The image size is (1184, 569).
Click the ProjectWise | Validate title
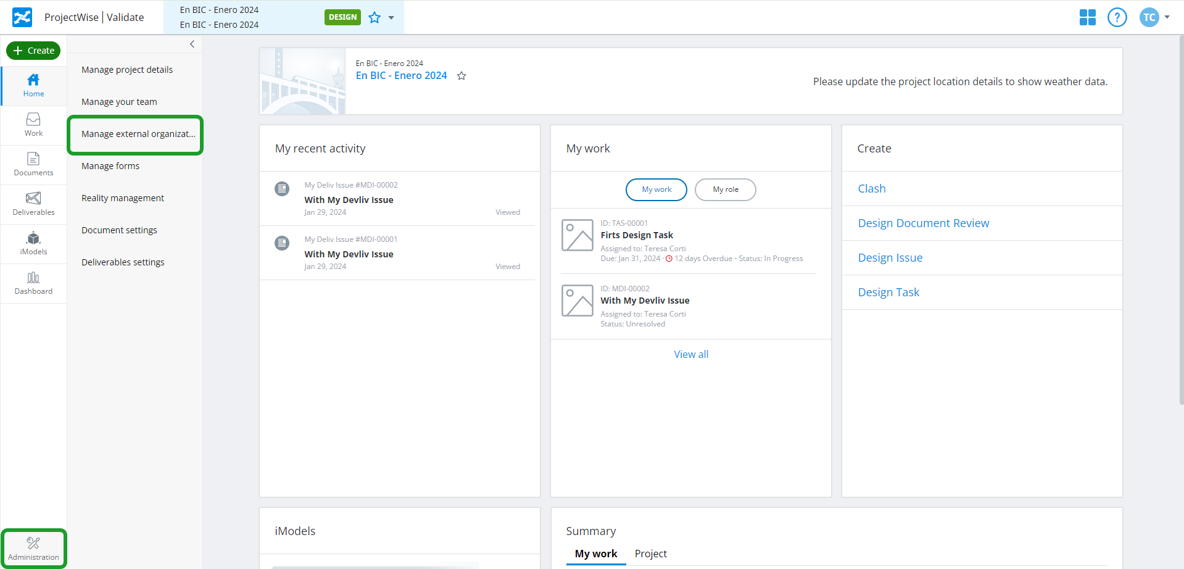pos(94,17)
